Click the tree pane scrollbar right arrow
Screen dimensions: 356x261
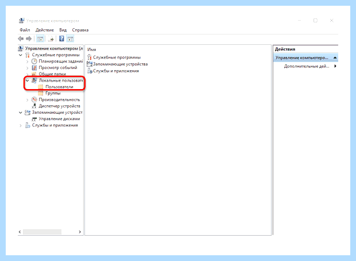click(80, 232)
